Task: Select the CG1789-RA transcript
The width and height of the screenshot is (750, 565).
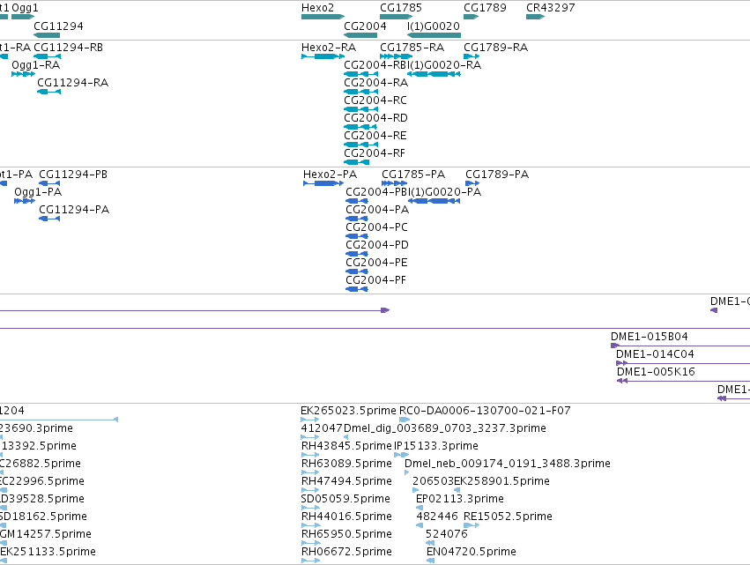Action: tap(472, 56)
